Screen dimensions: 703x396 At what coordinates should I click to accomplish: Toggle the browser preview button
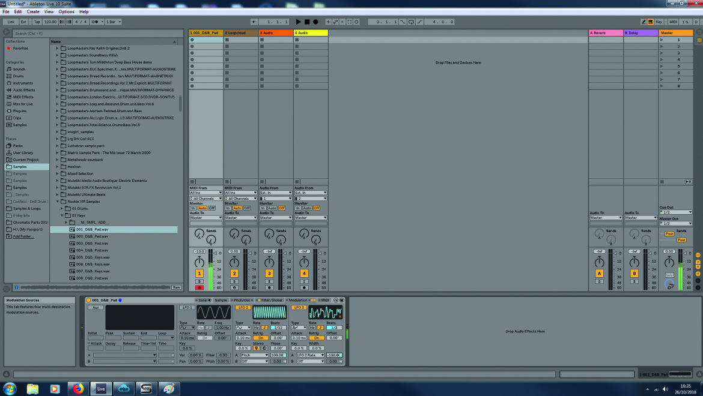pos(17,287)
